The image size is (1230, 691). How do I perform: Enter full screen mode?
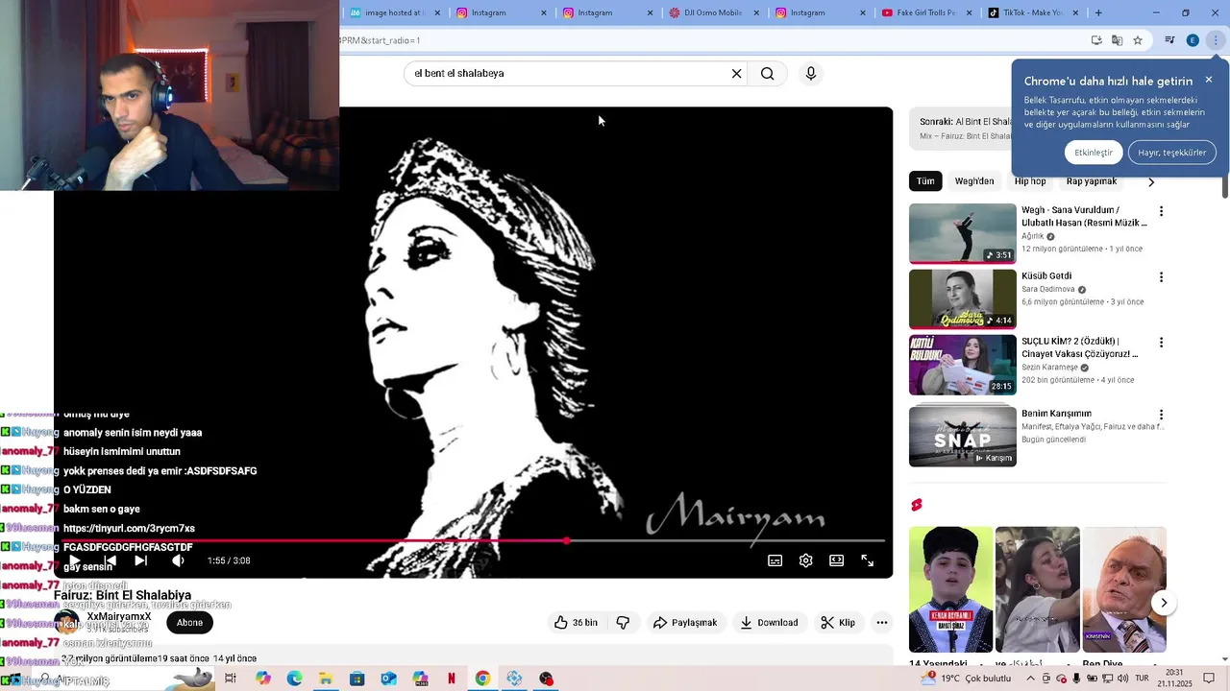[x=867, y=560]
